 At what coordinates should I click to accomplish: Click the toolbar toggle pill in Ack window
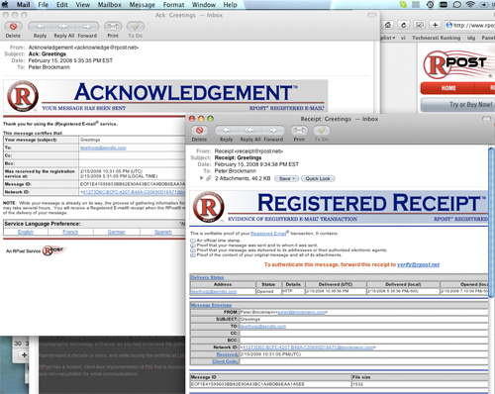pyautogui.click(x=372, y=15)
